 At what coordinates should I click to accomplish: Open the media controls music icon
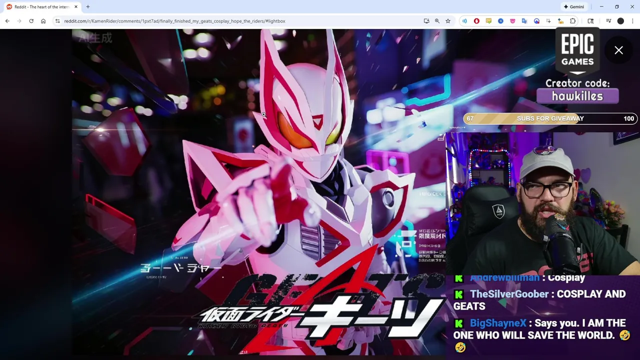tap(608, 21)
